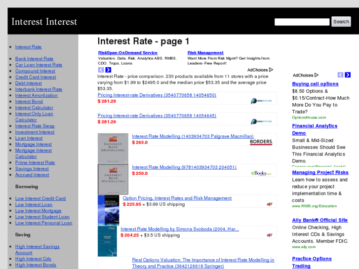
Task: Open the Ally Bank Official Site ad
Action: pyautogui.click(x=320, y=220)
